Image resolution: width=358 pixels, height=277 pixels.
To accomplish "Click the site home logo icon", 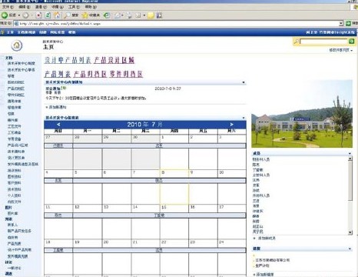I will (17, 45).
